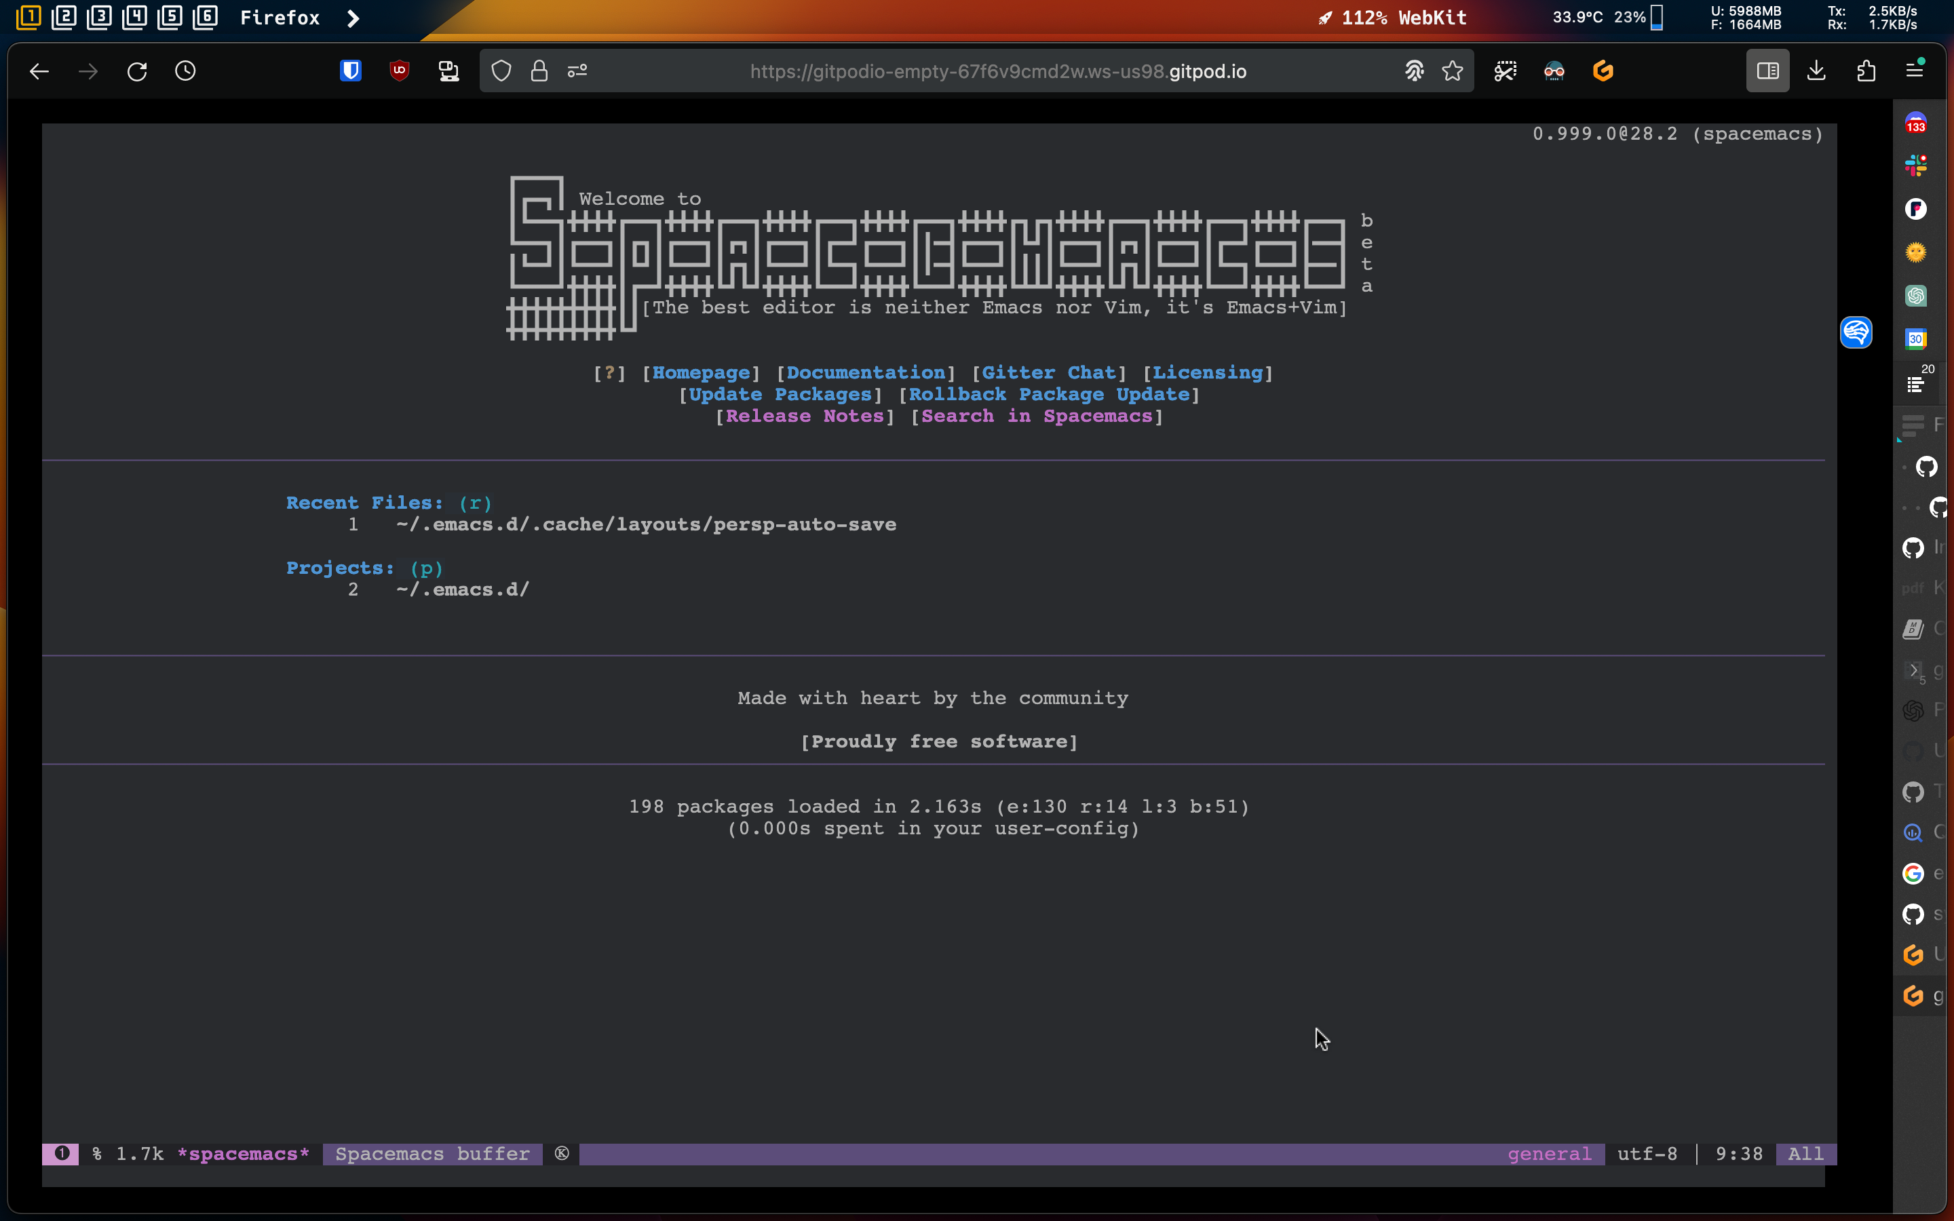This screenshot has height=1221, width=1954.
Task: Click Rollback Package Update
Action: [1050, 394]
